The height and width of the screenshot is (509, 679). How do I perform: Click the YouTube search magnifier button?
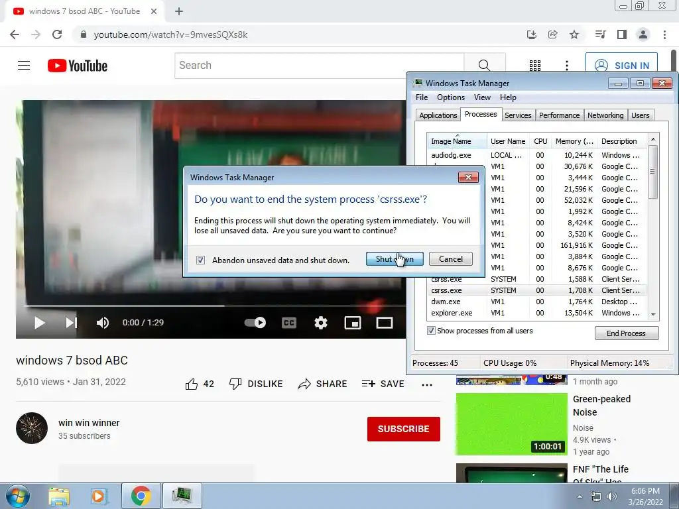point(484,66)
